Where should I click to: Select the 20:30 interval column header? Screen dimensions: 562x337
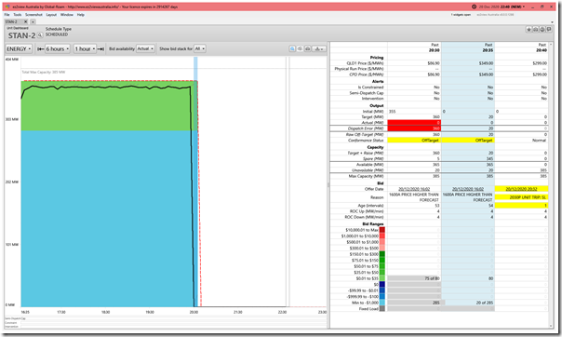pos(434,50)
